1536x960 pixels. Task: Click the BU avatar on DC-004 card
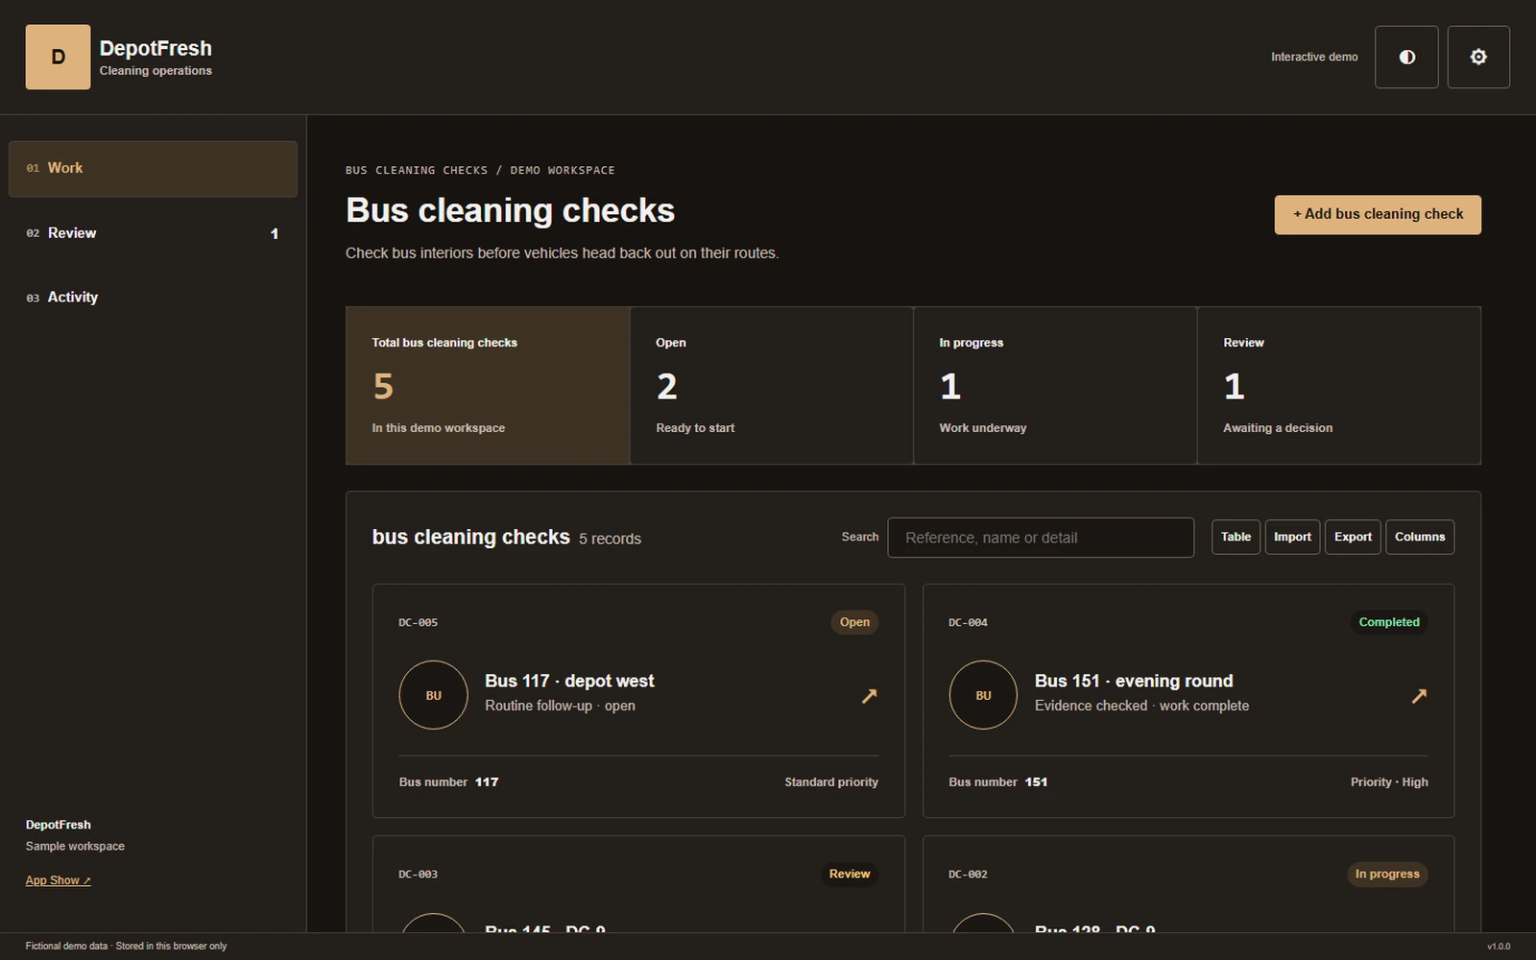[x=983, y=695]
